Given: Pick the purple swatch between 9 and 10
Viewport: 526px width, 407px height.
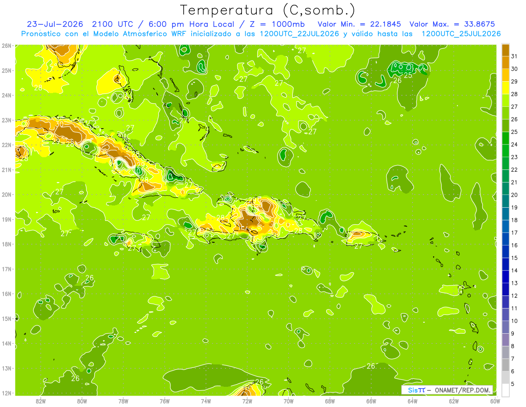Looking at the screenshot, I should (505, 328).
